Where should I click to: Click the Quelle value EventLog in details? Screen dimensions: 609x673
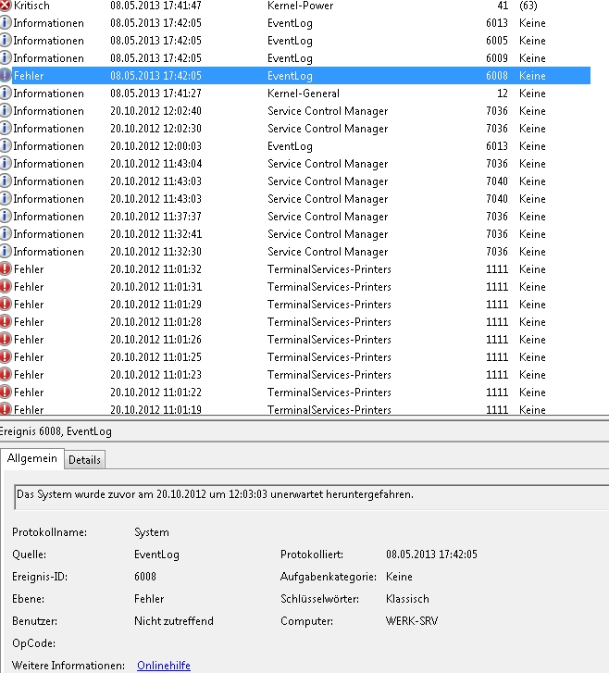156,555
